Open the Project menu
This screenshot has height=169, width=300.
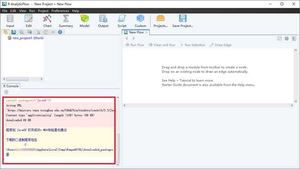pos(43,11)
